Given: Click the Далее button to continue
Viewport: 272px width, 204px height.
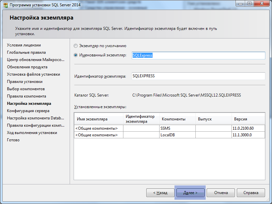Looking at the screenshot, I should click(x=190, y=193).
